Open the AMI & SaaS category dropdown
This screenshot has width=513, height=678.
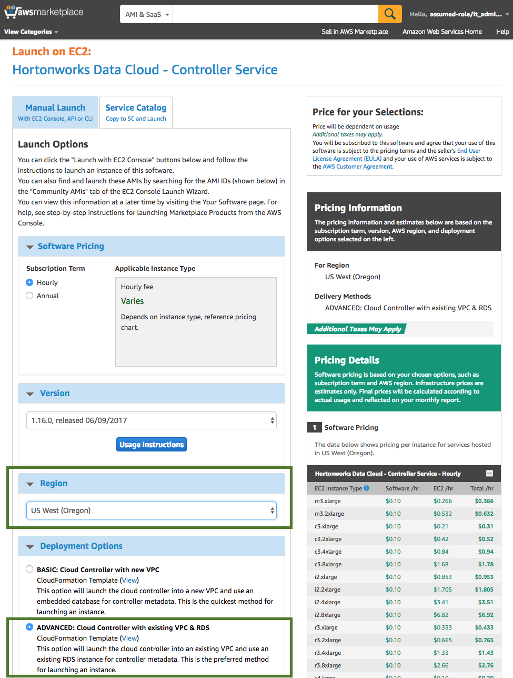pyautogui.click(x=146, y=13)
